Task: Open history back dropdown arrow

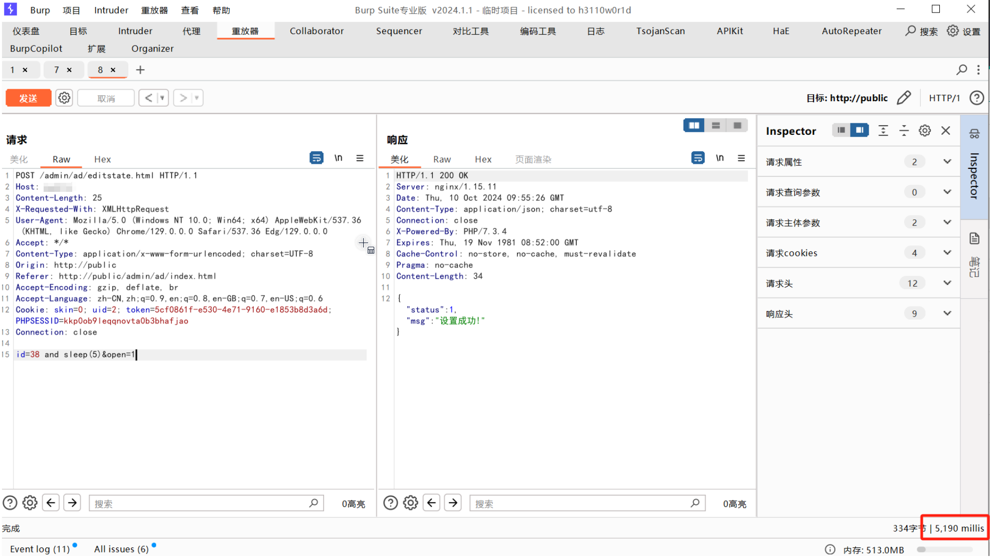Action: 162,98
